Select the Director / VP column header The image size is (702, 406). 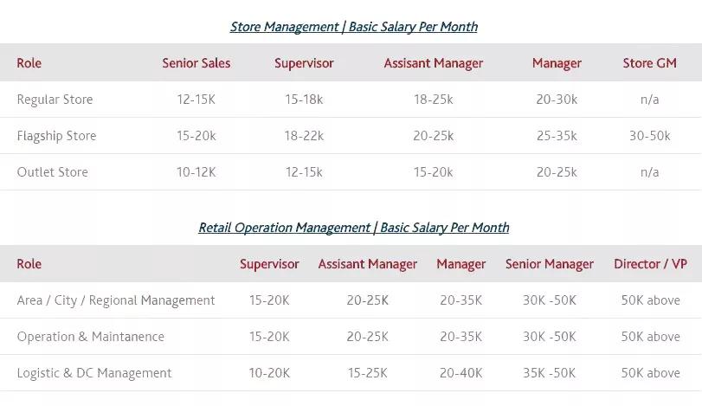coord(650,264)
